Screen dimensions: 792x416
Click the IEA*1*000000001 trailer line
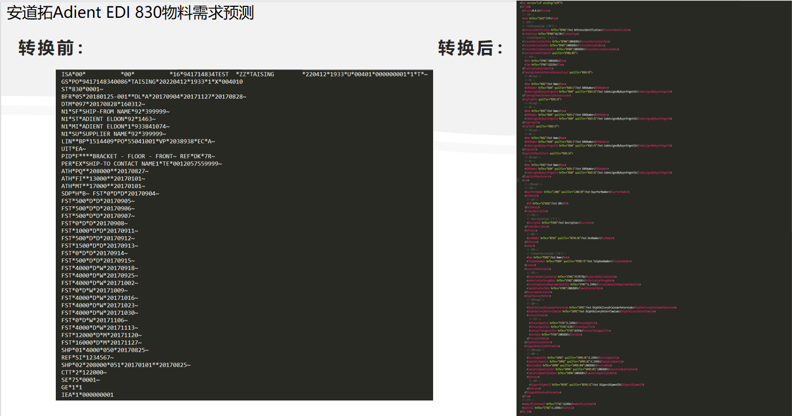pos(87,395)
